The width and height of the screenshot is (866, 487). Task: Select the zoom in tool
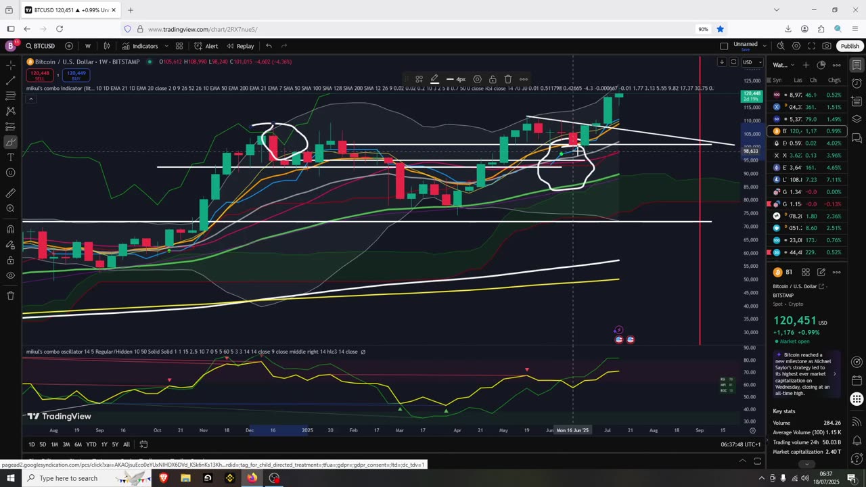click(10, 209)
